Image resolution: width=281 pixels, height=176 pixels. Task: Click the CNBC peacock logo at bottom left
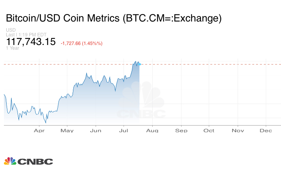[10, 161]
